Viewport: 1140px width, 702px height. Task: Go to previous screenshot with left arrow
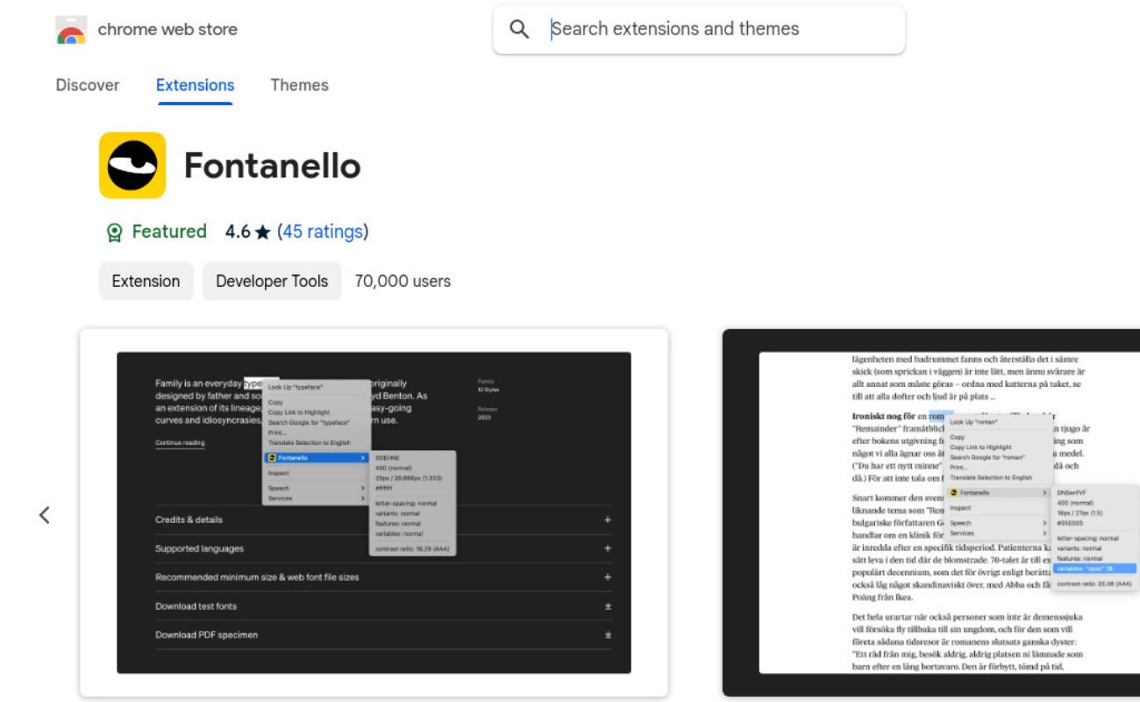pyautogui.click(x=45, y=515)
